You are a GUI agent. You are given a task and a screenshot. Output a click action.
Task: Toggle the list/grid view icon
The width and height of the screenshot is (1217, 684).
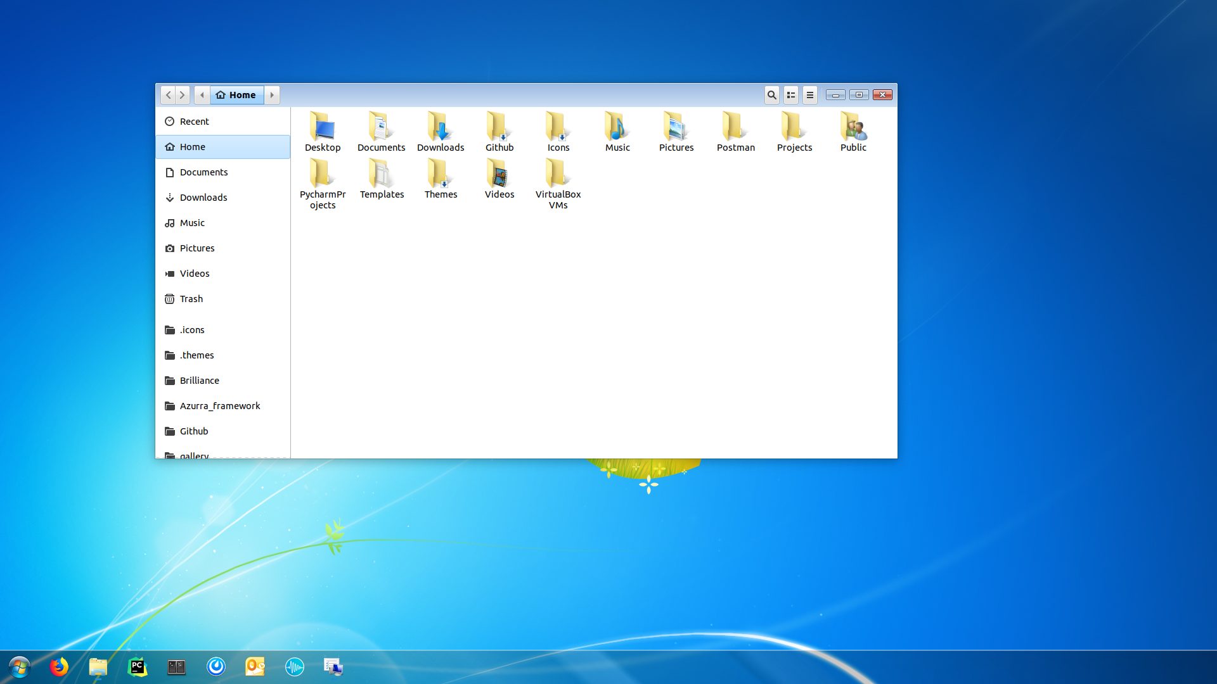click(x=790, y=95)
